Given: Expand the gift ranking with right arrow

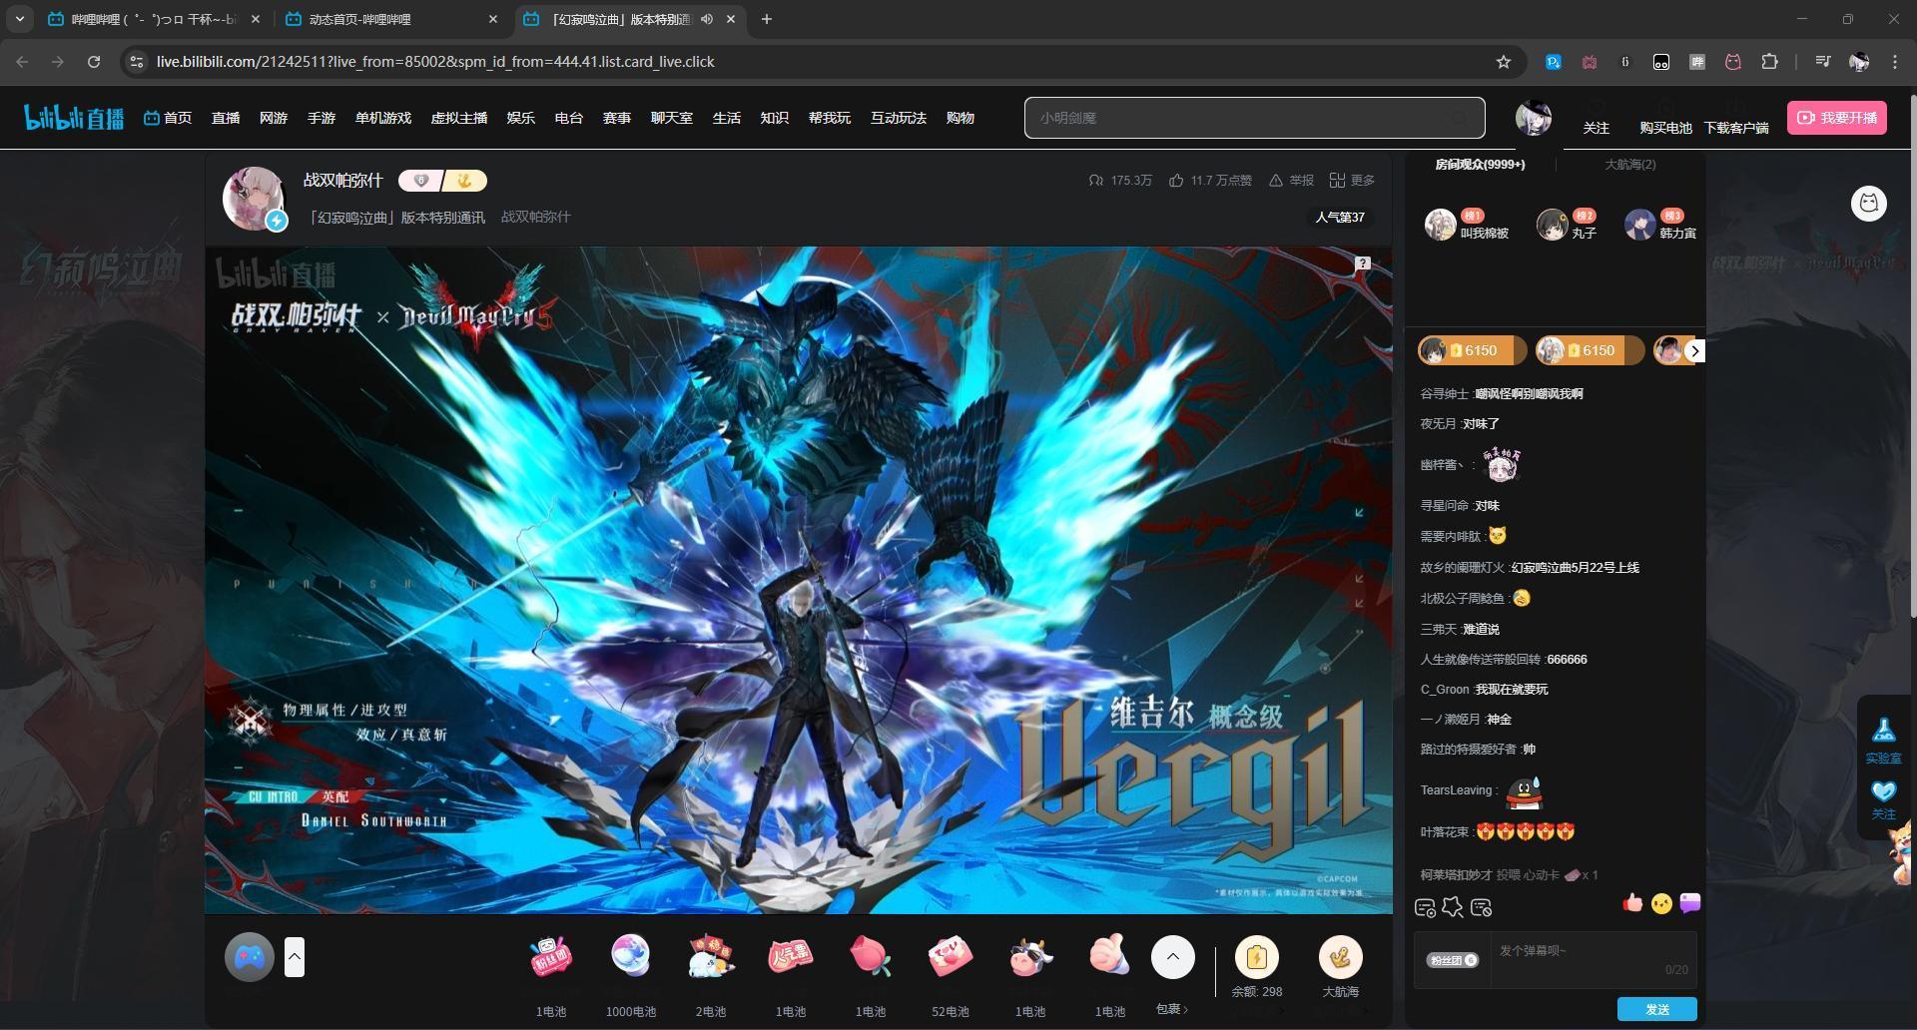Looking at the screenshot, I should (x=1694, y=351).
